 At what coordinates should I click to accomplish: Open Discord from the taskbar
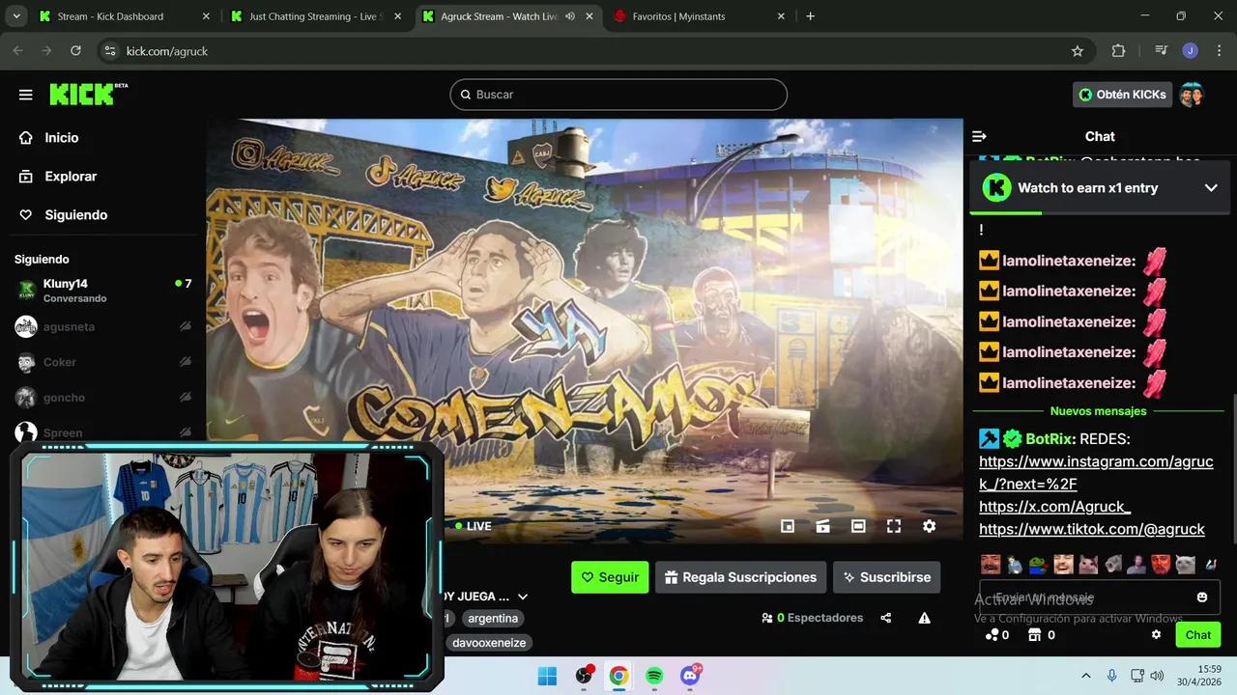pos(690,676)
